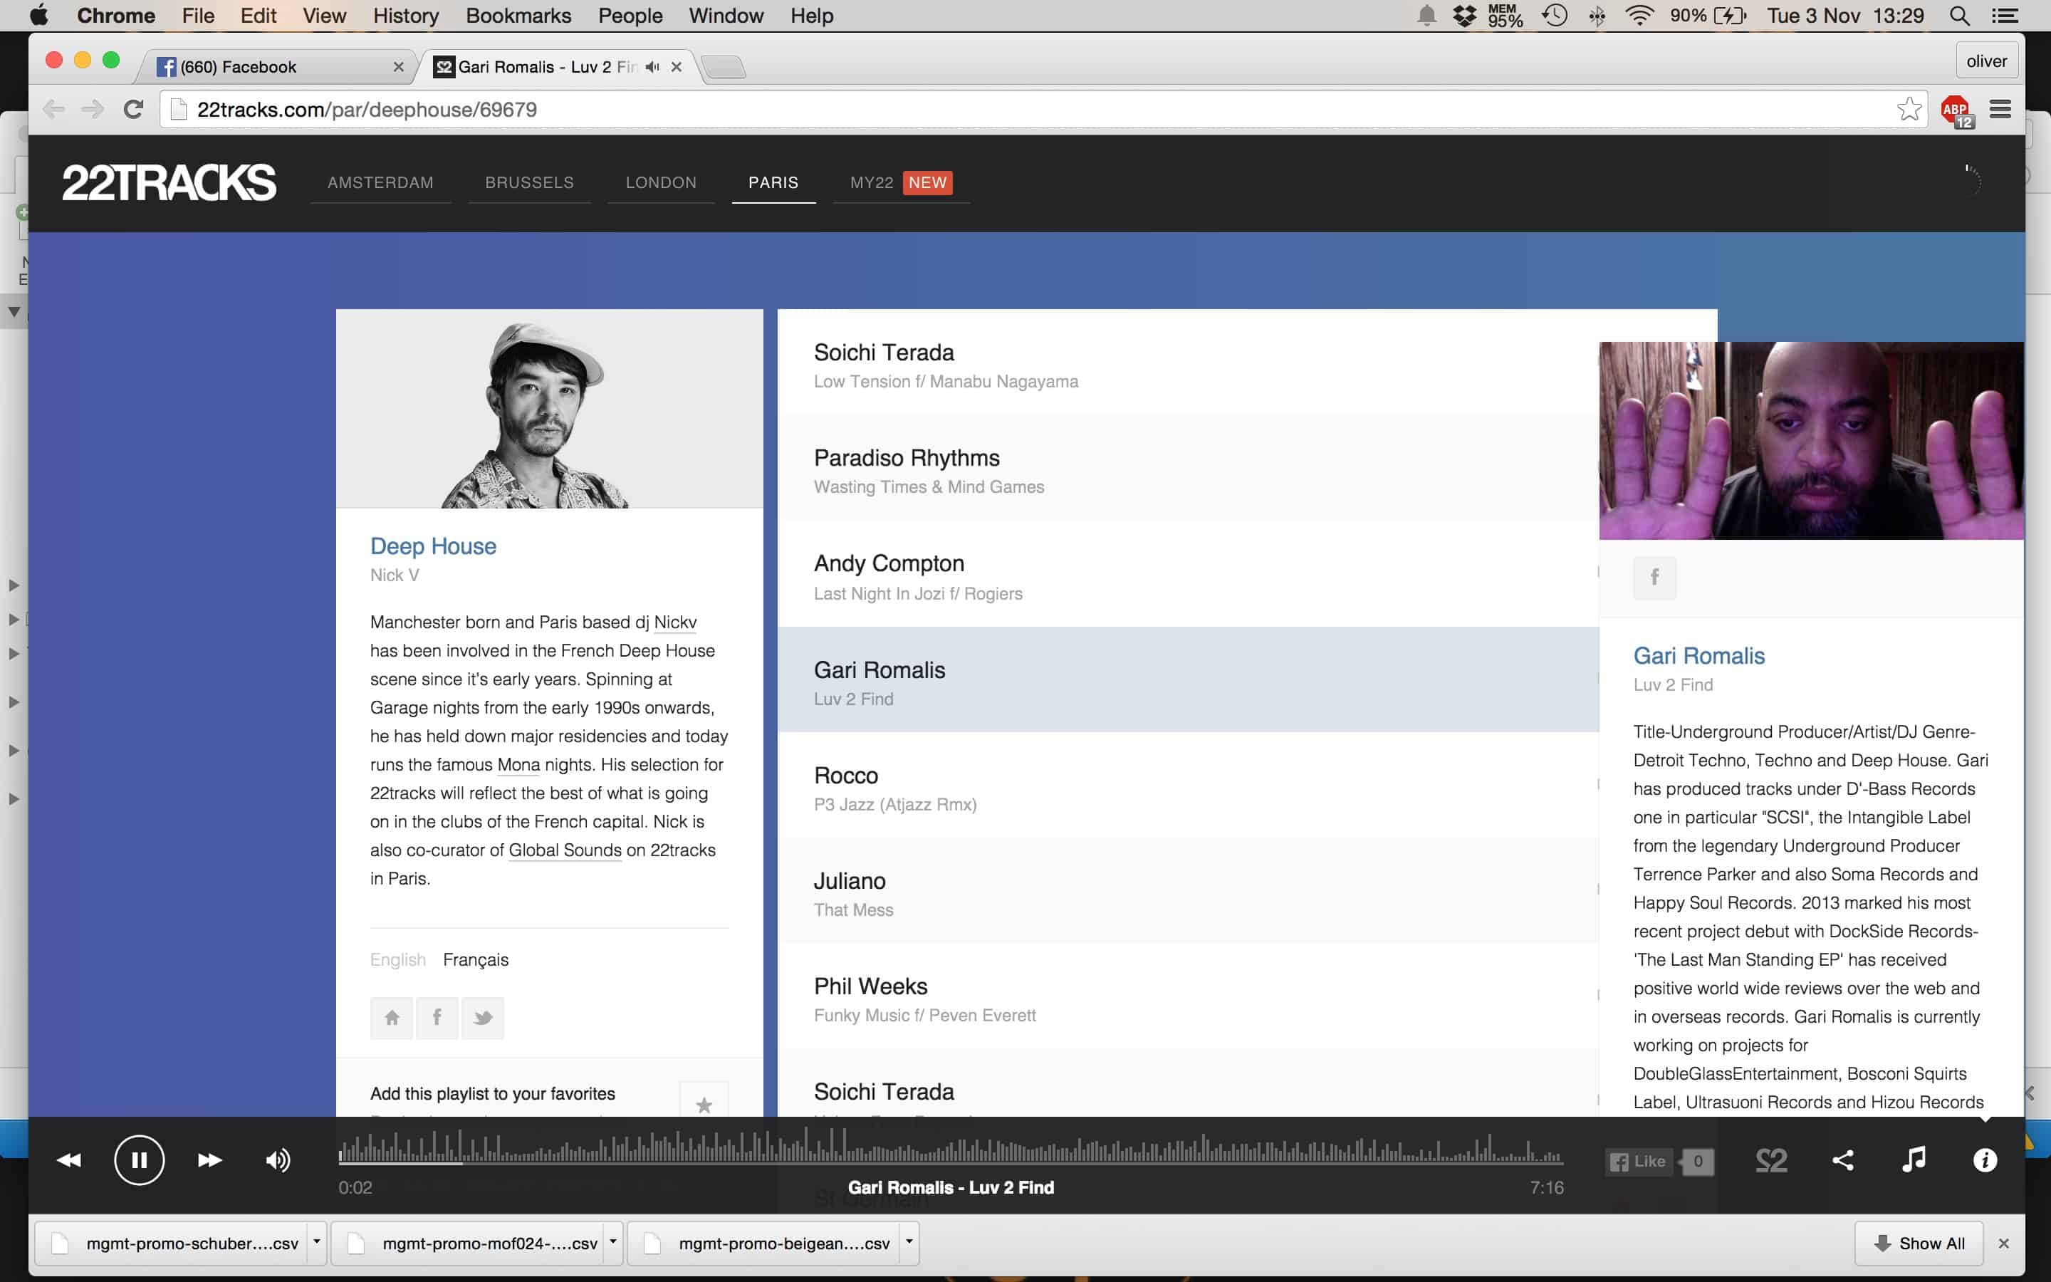Go to the Amsterdam city tab
2051x1282 pixels.
point(380,182)
